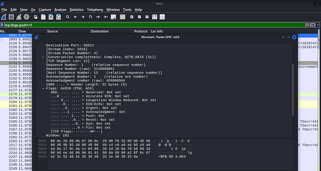The image size is (321, 171).
Task: Save this capture file icon
Action: 43,17
